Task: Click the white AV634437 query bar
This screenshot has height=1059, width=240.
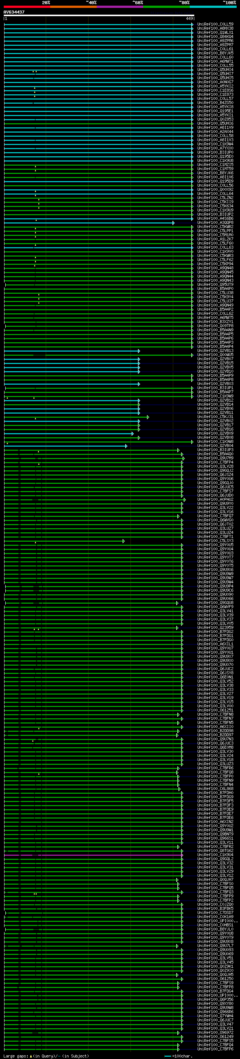Action: [99, 15]
